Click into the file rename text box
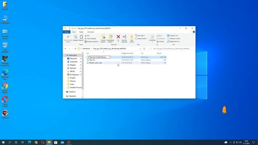Screen dimensions: 258x145 pos(100,57)
